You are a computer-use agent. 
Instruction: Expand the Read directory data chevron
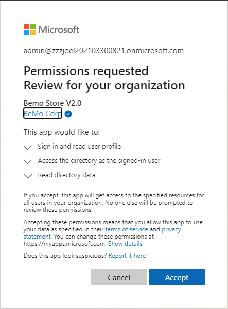28,176
